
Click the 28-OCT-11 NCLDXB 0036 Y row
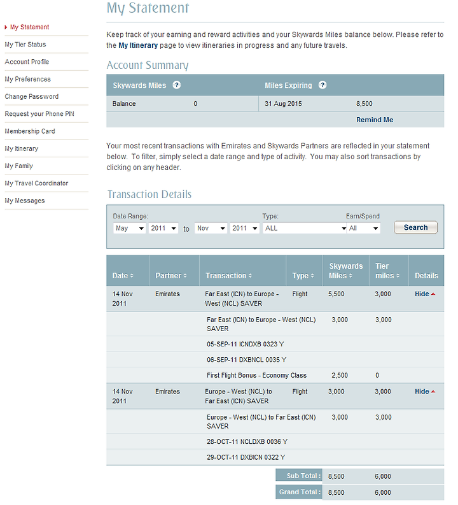pos(275,441)
